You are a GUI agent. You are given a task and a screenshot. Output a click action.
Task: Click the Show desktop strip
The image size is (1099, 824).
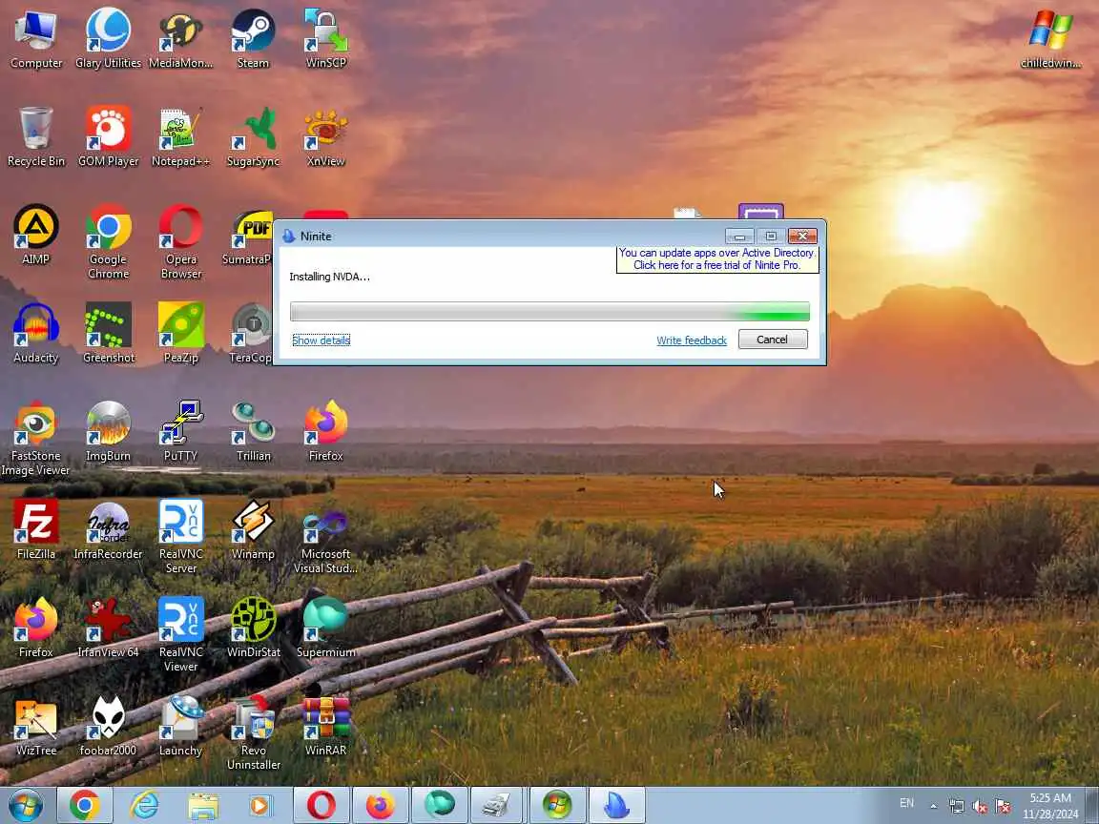point(1092,806)
